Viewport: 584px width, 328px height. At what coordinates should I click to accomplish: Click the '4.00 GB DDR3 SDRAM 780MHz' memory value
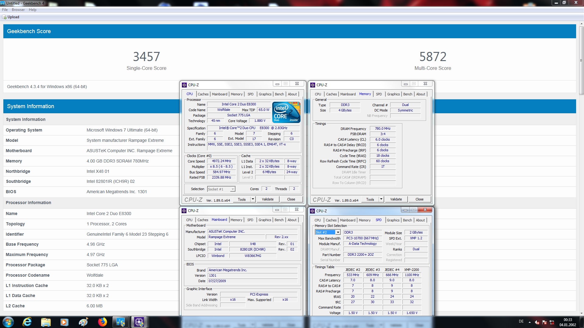(117, 161)
